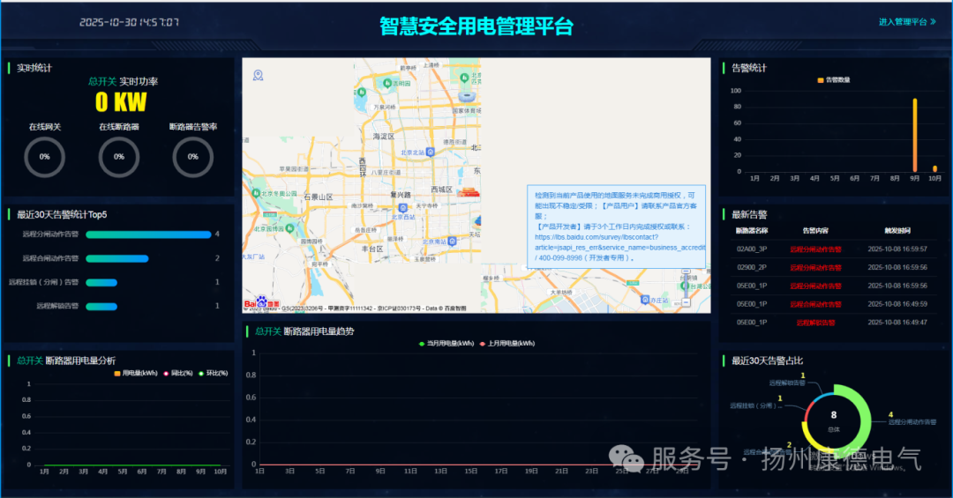953x498 pixels.
Task: Click the alarm time 2025-10-08 16:59:57
Action: pyautogui.click(x=897, y=249)
